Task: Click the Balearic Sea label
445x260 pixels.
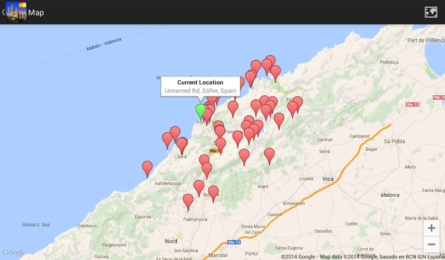Action: pyautogui.click(x=36, y=225)
